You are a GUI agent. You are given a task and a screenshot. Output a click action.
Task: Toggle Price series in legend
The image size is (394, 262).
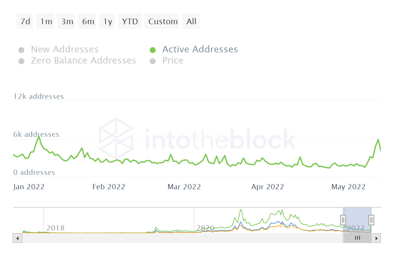pos(173,61)
